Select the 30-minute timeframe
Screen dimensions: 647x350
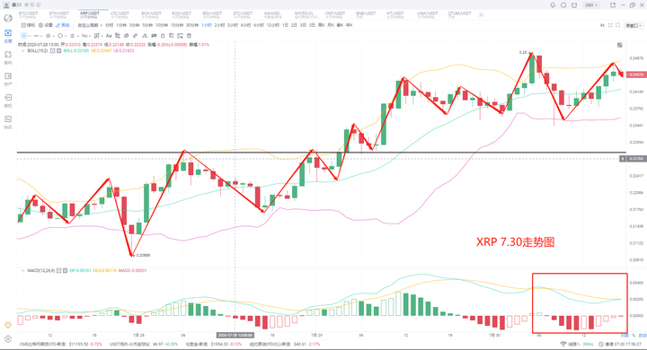[192, 25]
